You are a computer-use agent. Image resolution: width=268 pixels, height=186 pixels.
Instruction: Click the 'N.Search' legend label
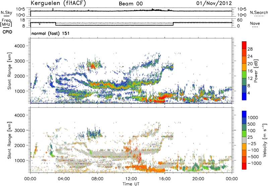pos(259,12)
